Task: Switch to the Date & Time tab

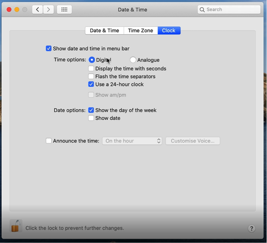Action: (104, 31)
